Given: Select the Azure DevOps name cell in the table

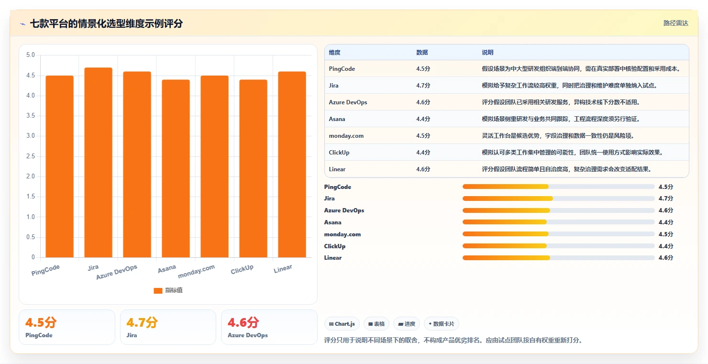Looking at the screenshot, I should (348, 102).
